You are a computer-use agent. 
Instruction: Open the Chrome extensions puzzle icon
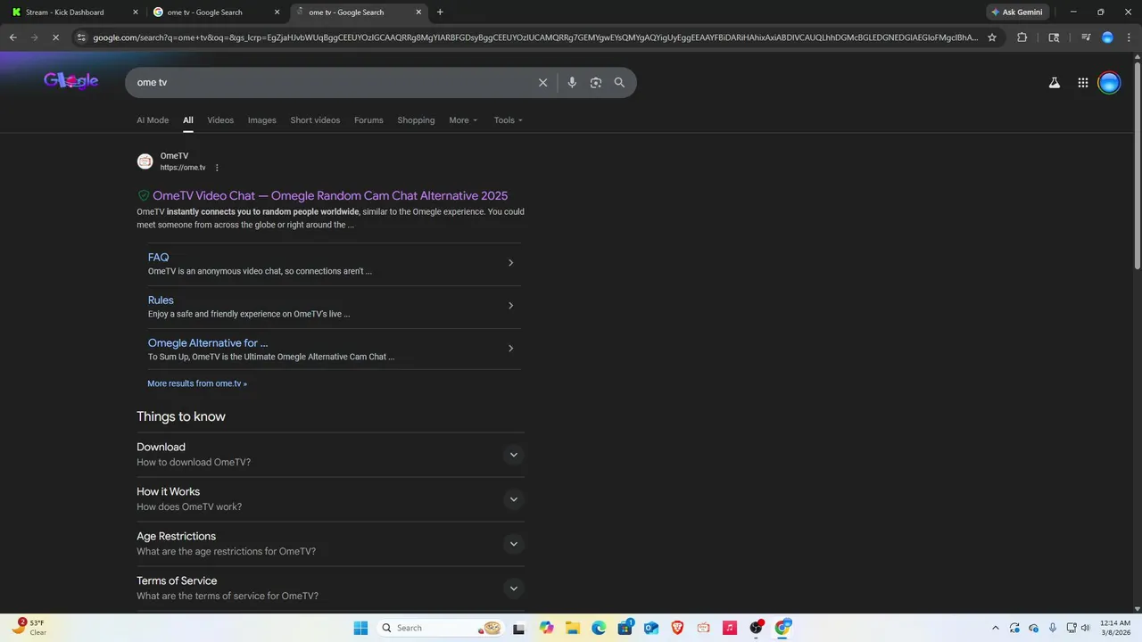coord(1022,37)
